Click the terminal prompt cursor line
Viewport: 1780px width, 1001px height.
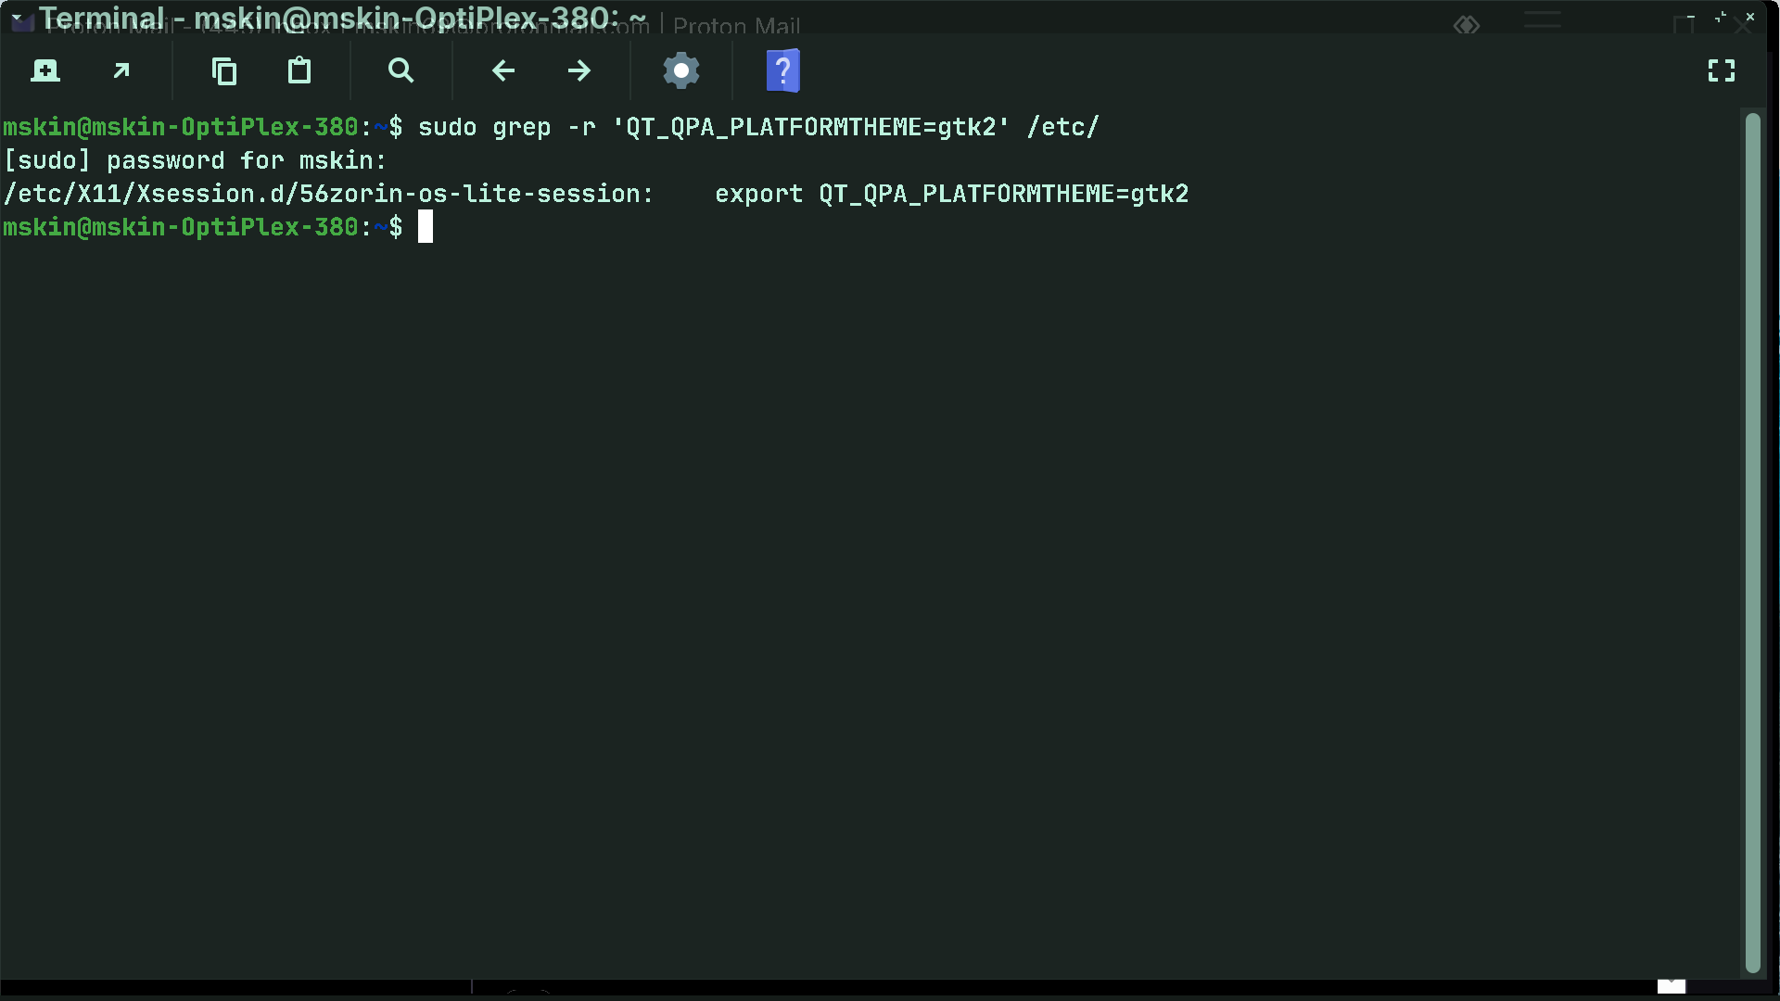pos(426,227)
